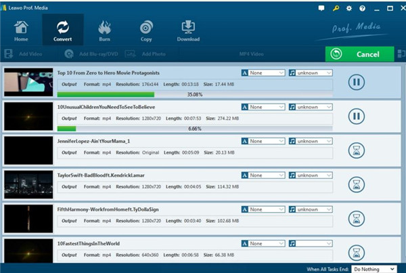
Task: Open the Home module
Action: point(21,30)
